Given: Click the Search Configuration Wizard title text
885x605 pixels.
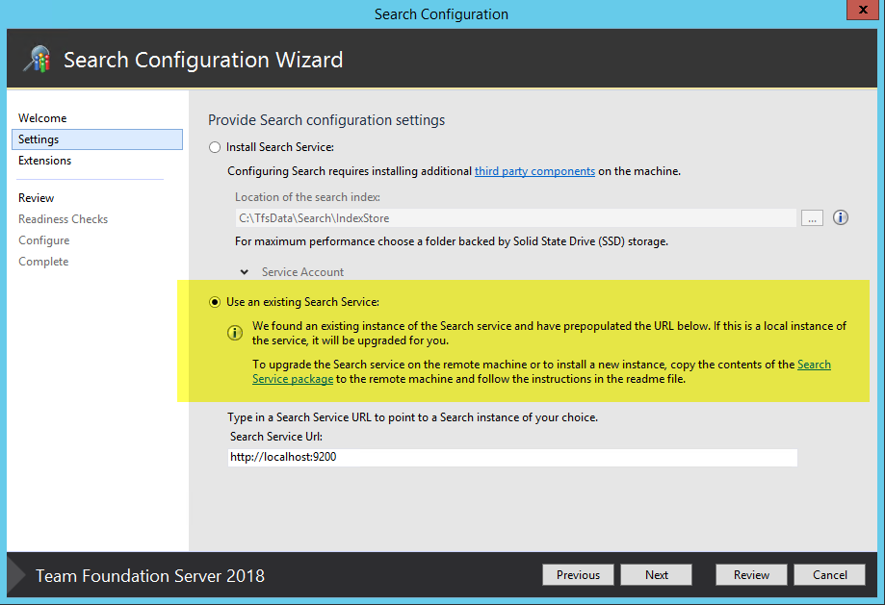Looking at the screenshot, I should click(x=203, y=60).
